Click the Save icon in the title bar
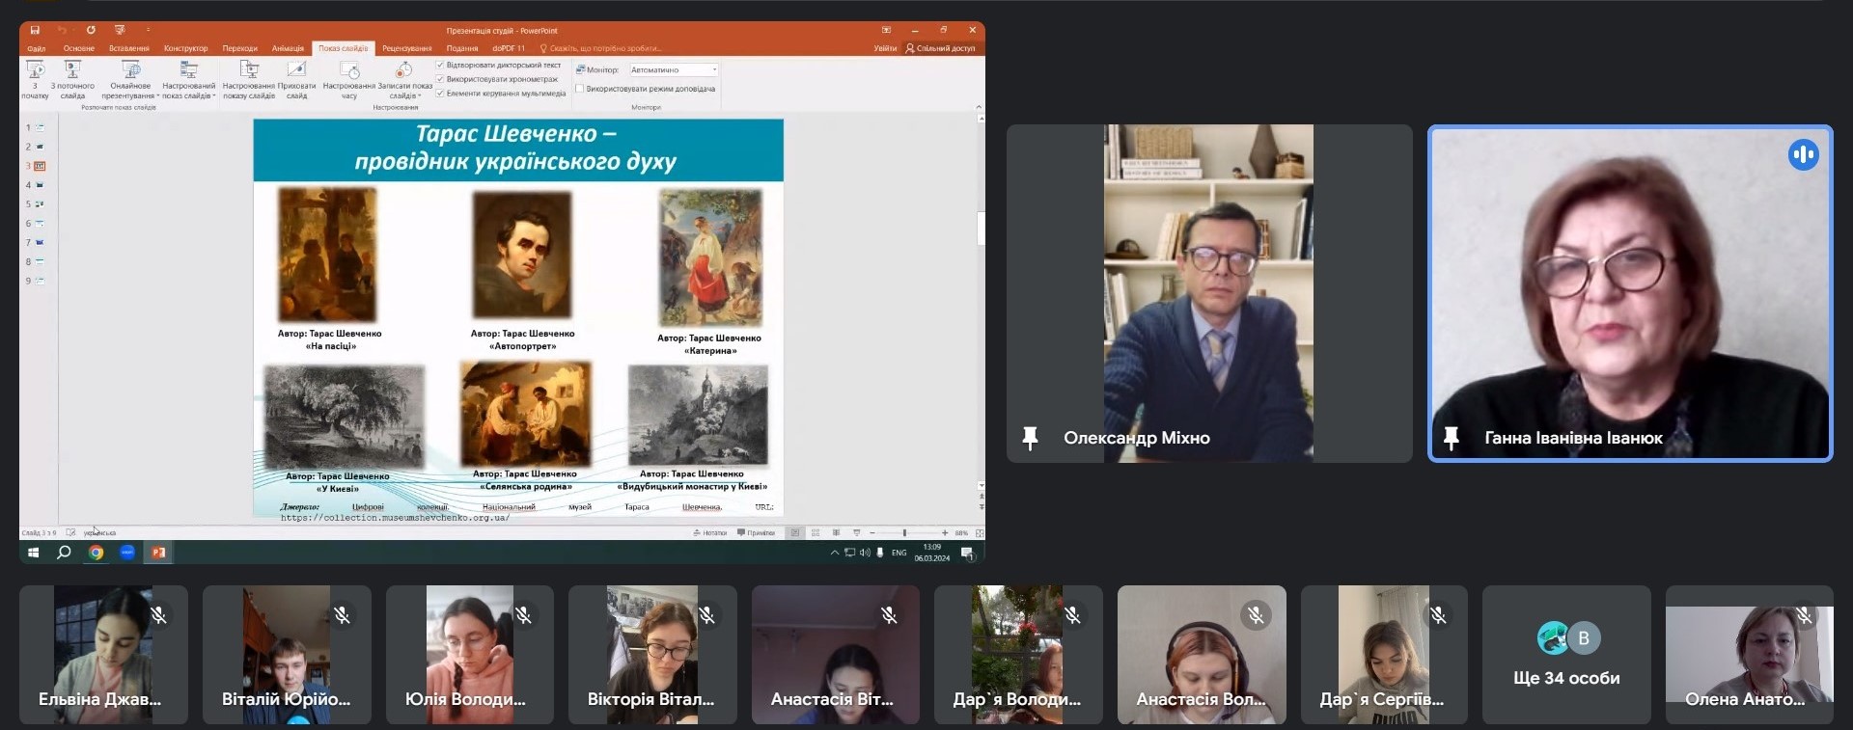 pos(35,30)
